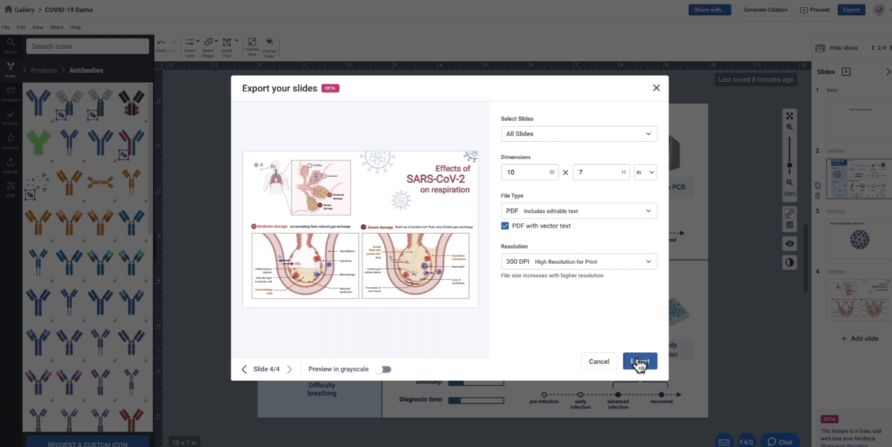
Task: Open the dimensions unit dropdown showing in
Action: click(645, 172)
